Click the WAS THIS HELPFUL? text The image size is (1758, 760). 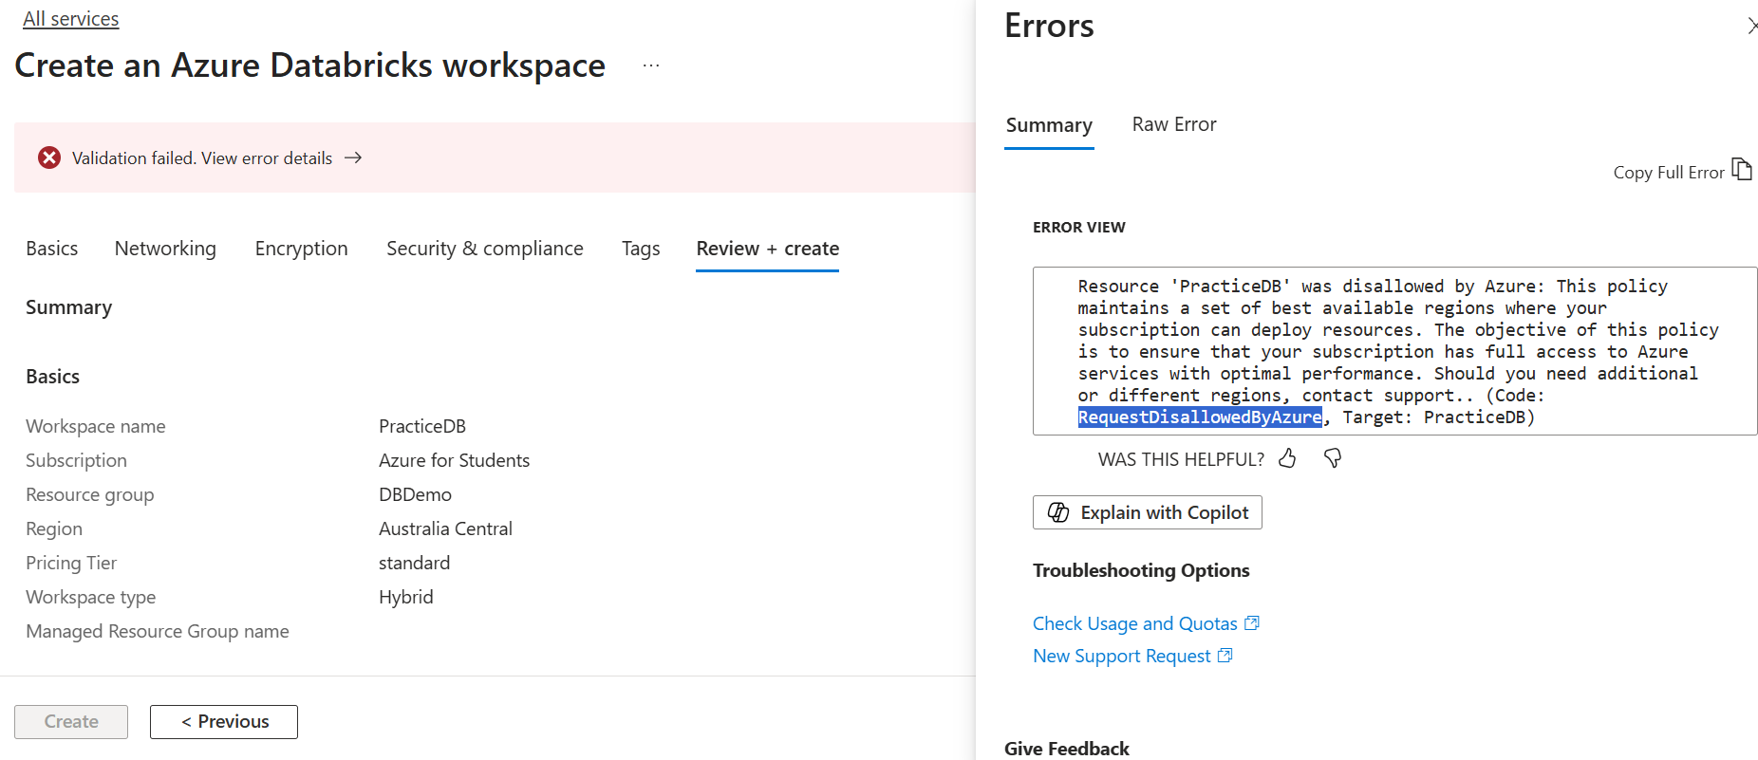tap(1181, 459)
